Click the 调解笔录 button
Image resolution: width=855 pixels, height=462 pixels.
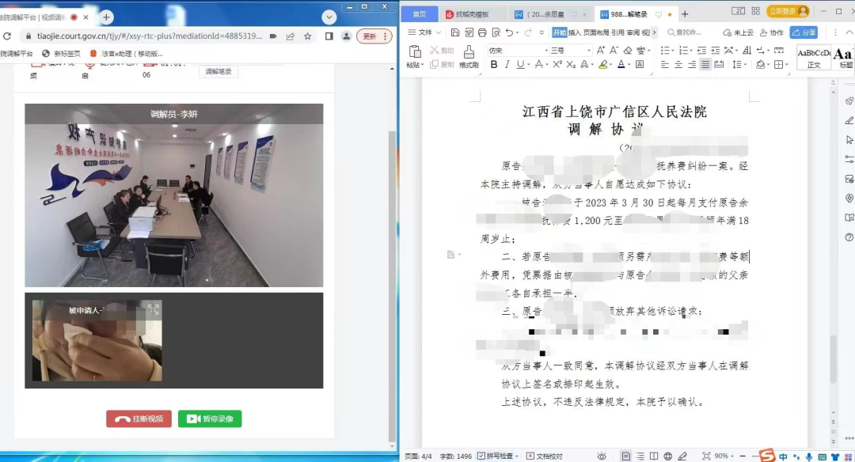tap(218, 71)
